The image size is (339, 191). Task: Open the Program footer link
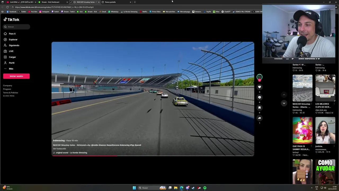7,89
